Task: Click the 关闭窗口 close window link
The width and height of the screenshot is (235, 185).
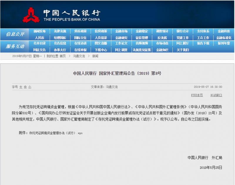Action: (x=216, y=95)
